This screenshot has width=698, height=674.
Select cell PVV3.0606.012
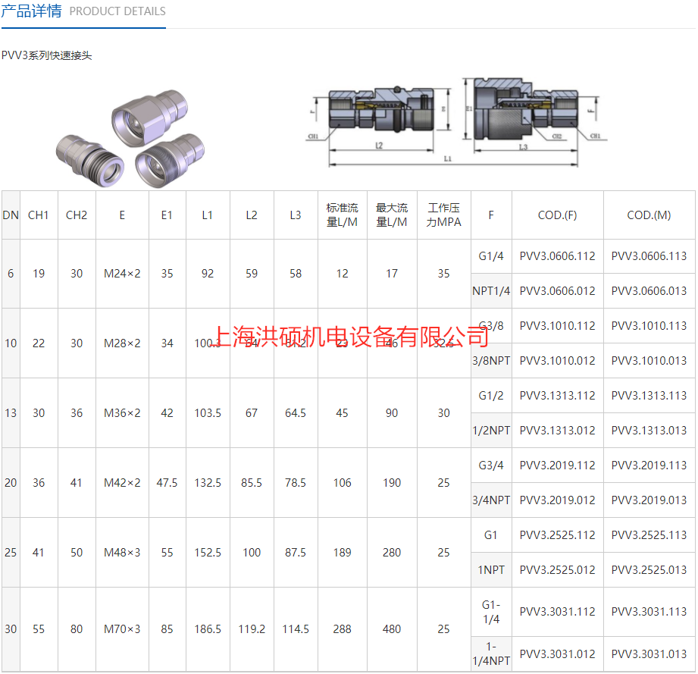click(557, 290)
